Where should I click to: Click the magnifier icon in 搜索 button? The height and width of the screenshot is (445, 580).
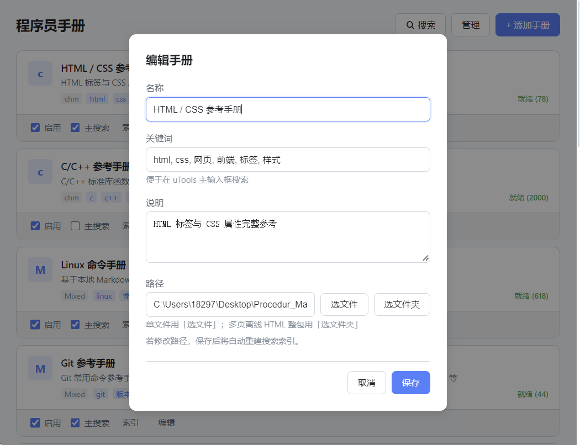pyautogui.click(x=410, y=25)
